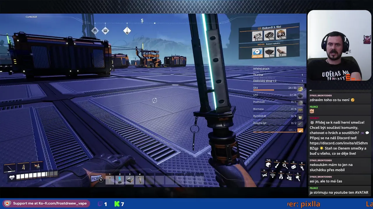The width and height of the screenshot is (373, 209).
Task: Select the paintbrush customizer icon (X)
Action: tap(277, 165)
